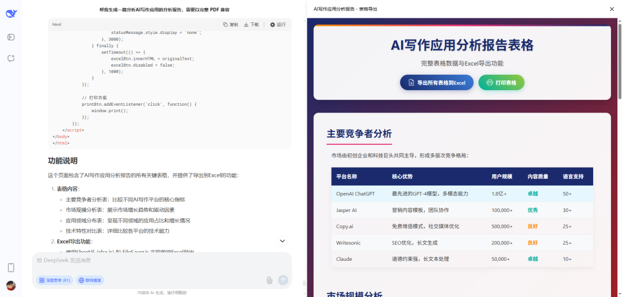Click the 1.8亿+ user count cell
The width and height of the screenshot is (622, 297).
click(x=499, y=194)
